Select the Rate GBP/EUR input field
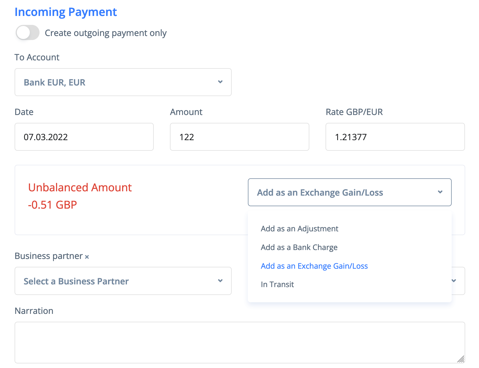 tap(395, 137)
